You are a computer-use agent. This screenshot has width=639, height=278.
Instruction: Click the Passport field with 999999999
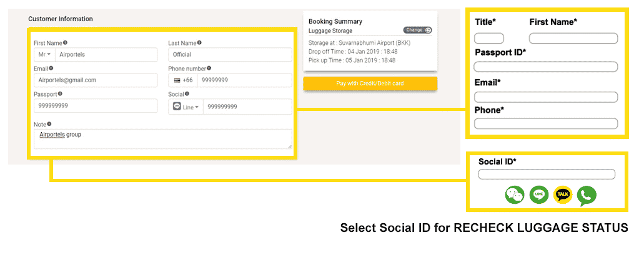point(96,106)
